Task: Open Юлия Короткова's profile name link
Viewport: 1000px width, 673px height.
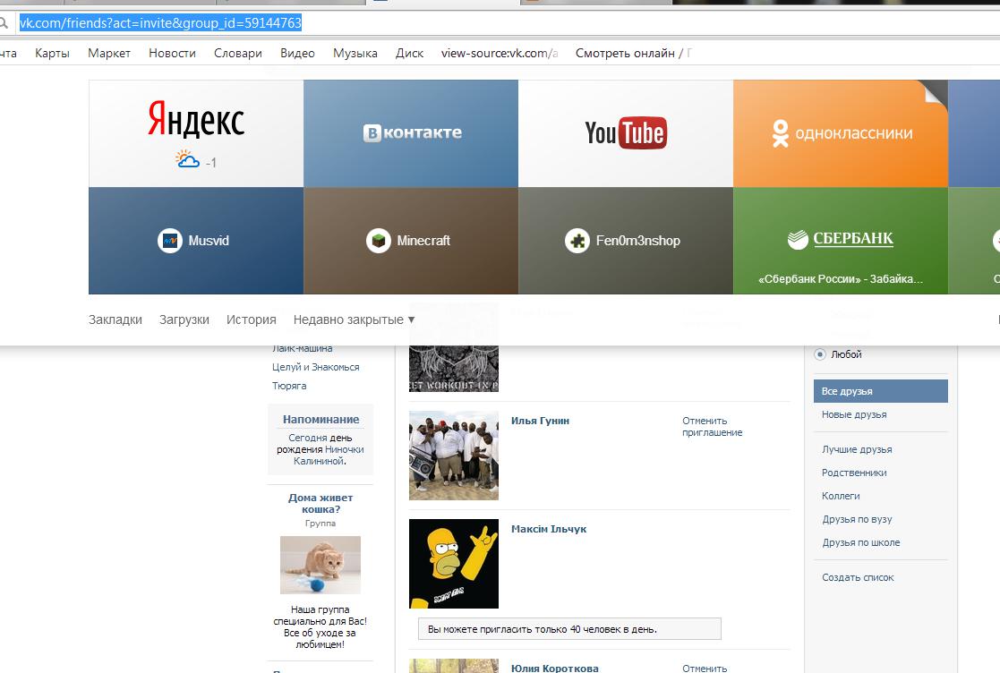Action: 554,668
